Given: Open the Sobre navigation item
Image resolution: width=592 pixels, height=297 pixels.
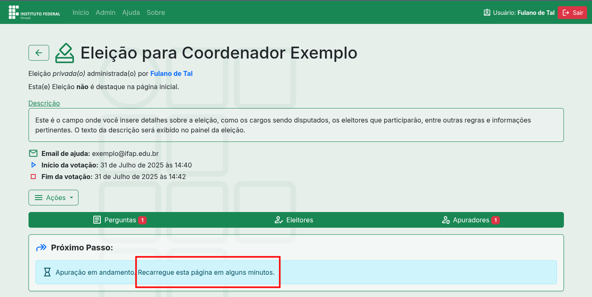Looking at the screenshot, I should pyautogui.click(x=156, y=12).
